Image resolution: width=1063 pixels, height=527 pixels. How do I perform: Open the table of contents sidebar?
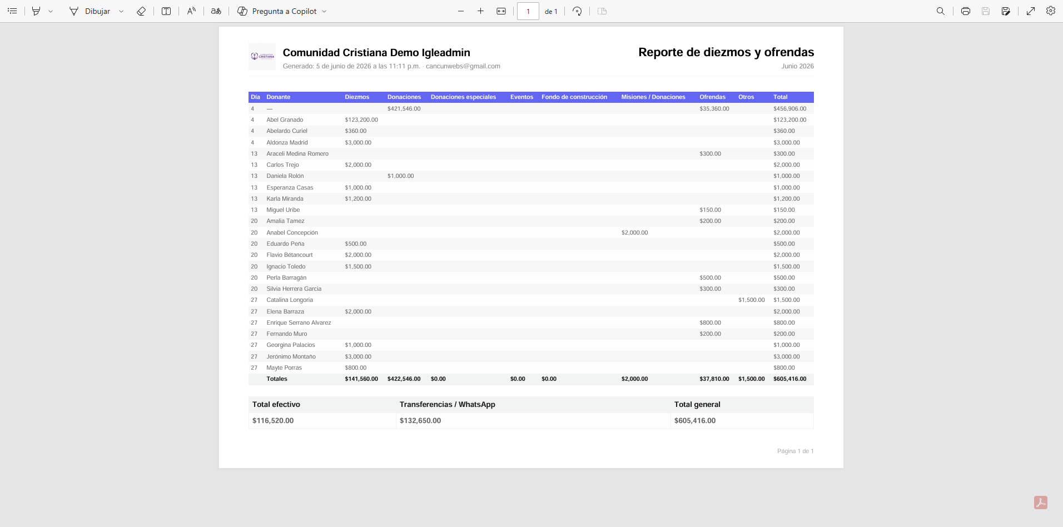coord(12,11)
